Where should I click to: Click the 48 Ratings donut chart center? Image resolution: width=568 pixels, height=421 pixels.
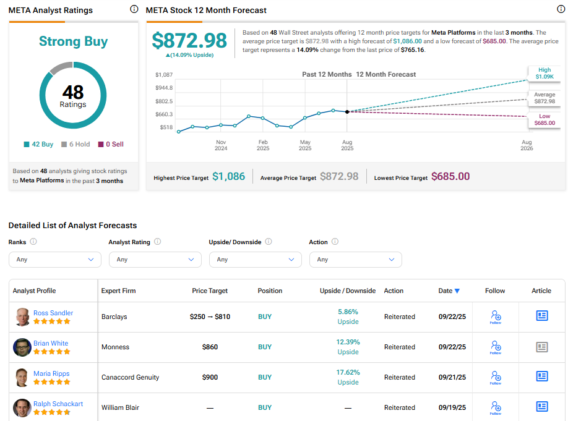[73, 95]
